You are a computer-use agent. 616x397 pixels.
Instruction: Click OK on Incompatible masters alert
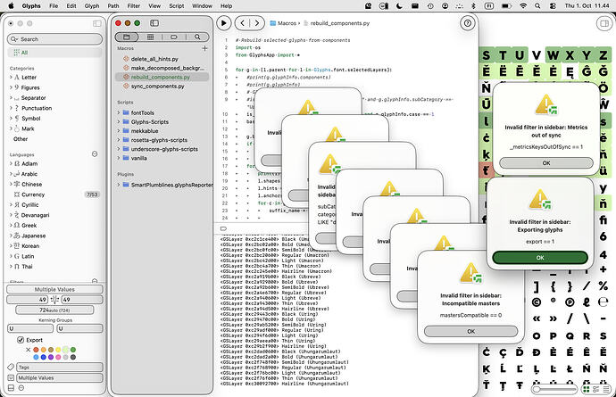pos(471,331)
